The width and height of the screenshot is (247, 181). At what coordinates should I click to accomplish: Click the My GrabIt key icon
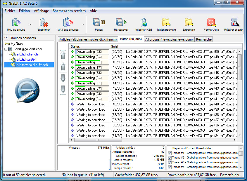tap(7, 44)
